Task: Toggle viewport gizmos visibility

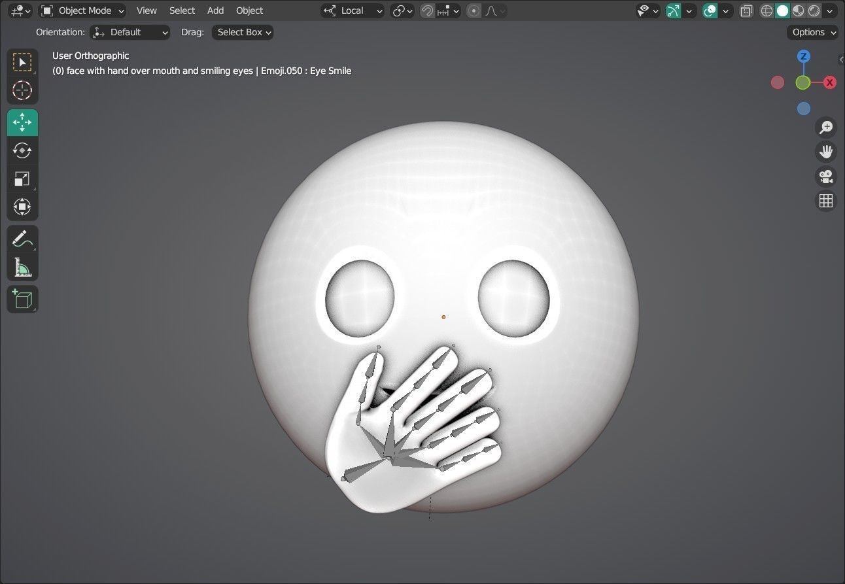Action: (673, 10)
